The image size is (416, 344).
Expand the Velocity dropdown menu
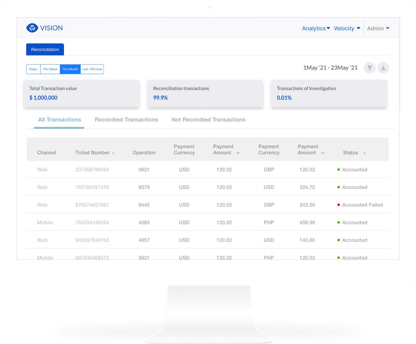347,28
